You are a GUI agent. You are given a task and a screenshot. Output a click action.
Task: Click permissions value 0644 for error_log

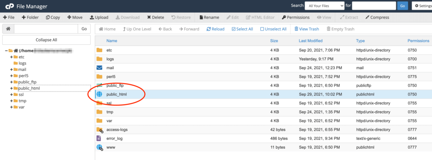(x=412, y=138)
